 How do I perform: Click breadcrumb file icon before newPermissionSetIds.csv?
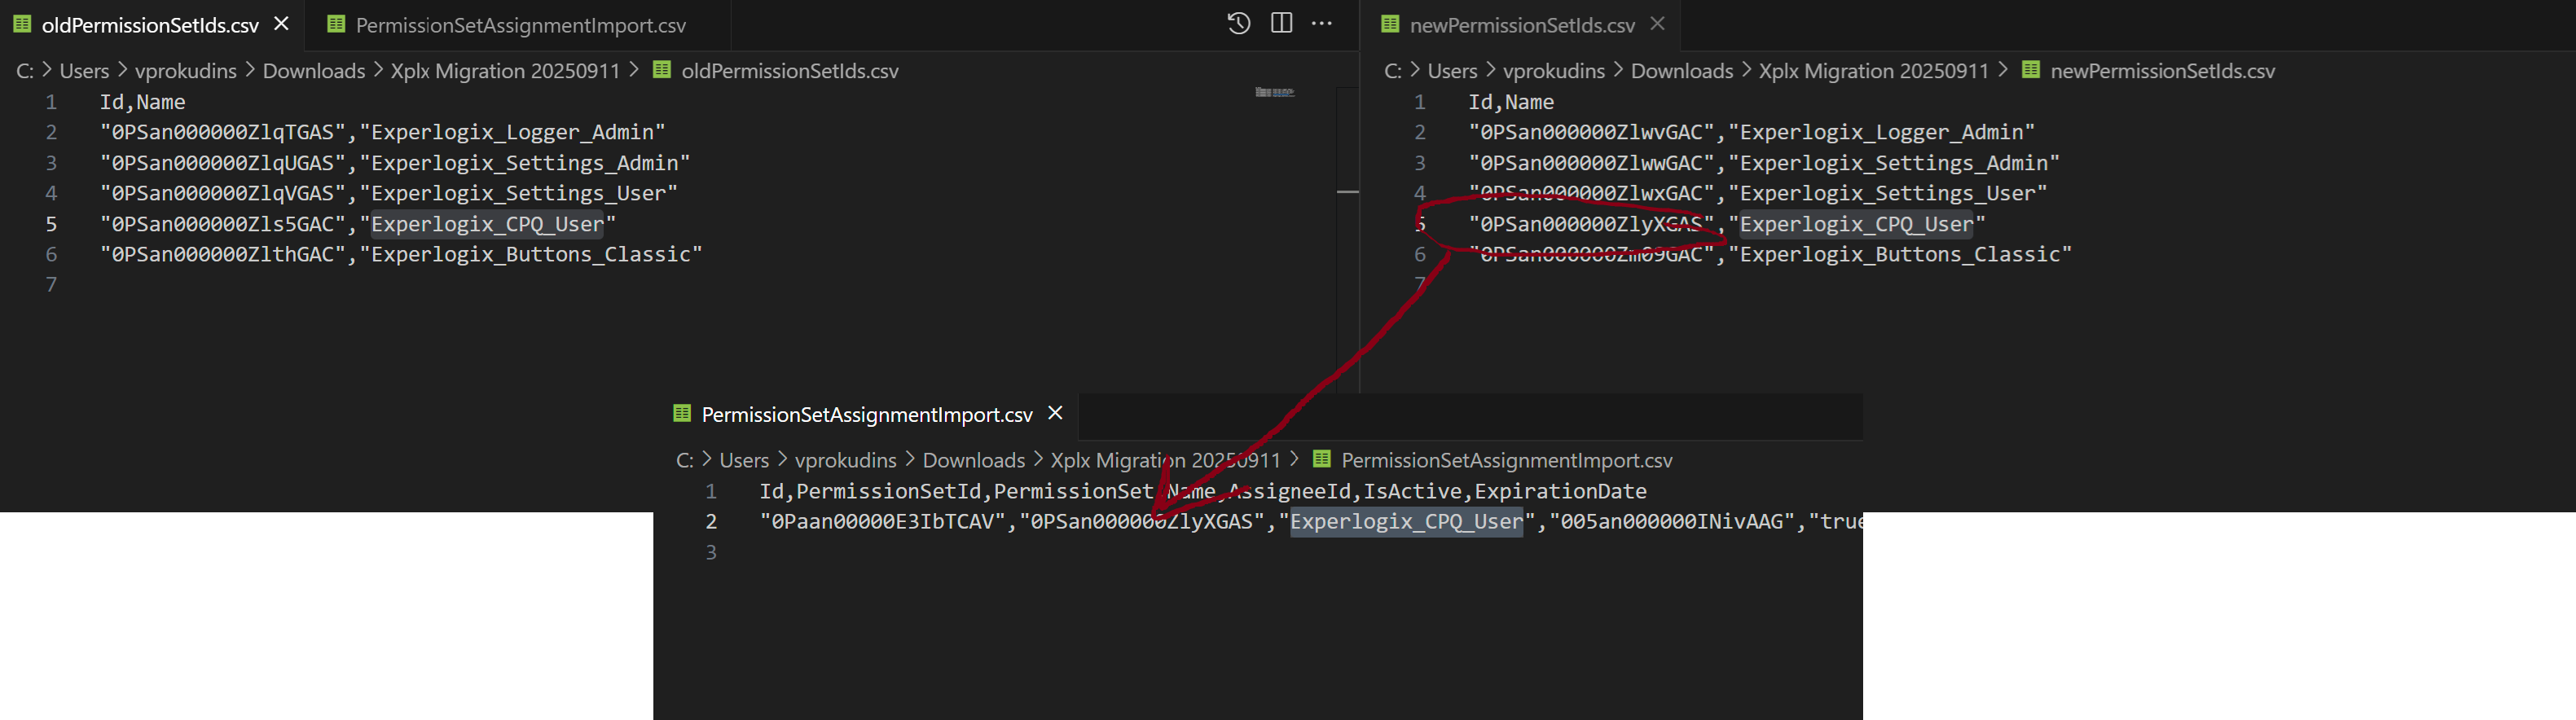(x=2031, y=69)
